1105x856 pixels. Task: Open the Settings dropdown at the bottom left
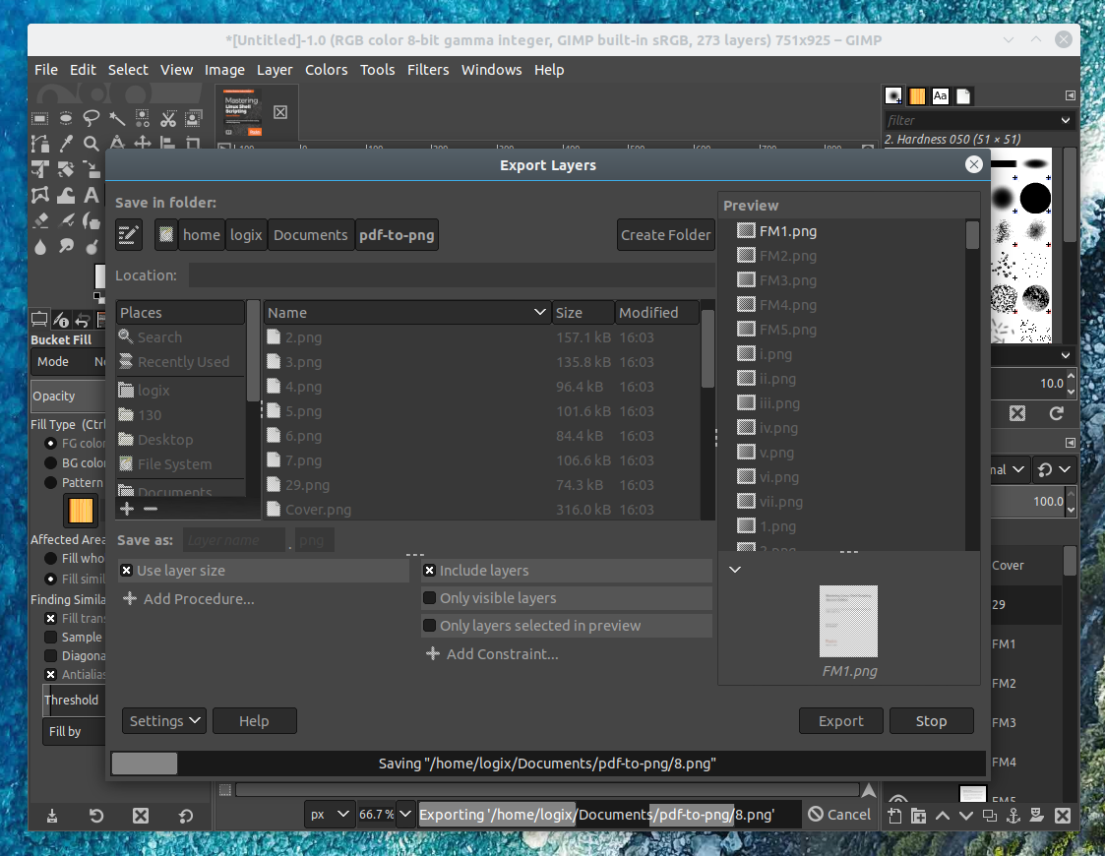coord(163,720)
